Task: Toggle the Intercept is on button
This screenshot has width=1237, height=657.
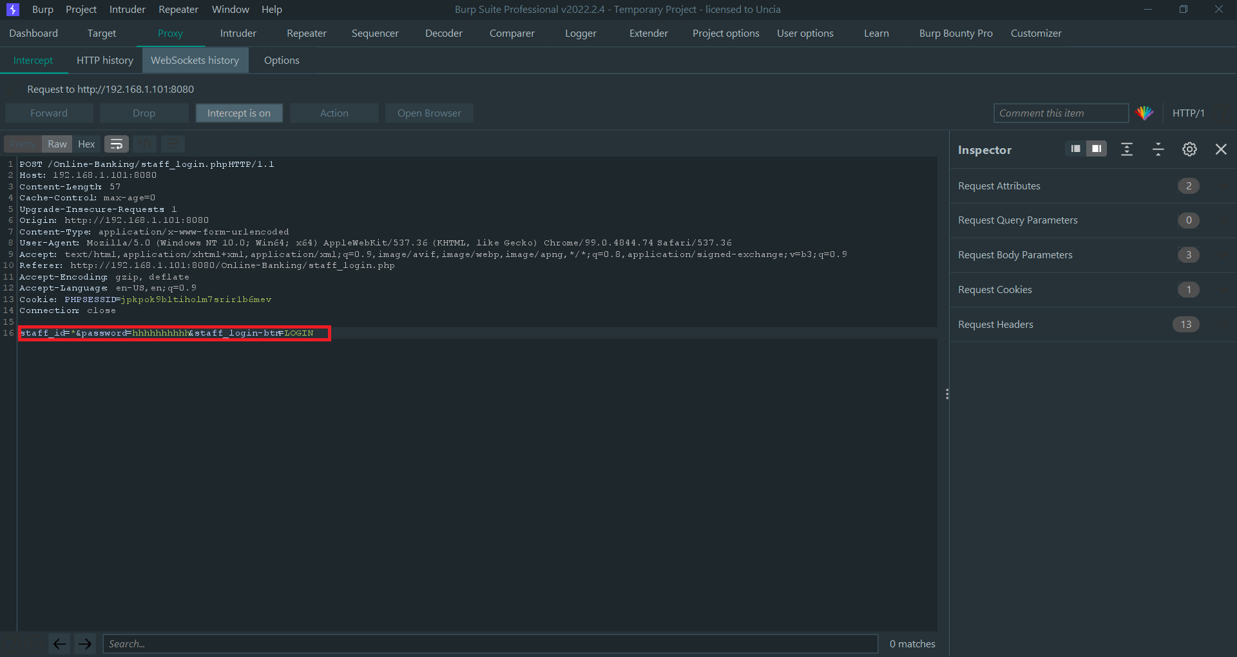Action: (239, 113)
